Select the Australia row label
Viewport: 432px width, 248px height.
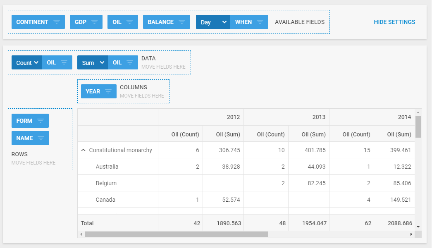[x=107, y=167]
